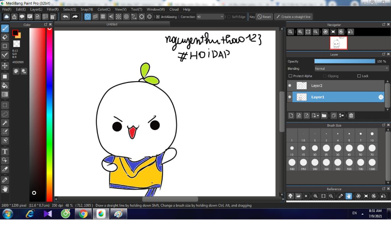This screenshot has width=391, height=252.
Task: Open the Filter menu
Action: pyautogui.click(x=53, y=10)
